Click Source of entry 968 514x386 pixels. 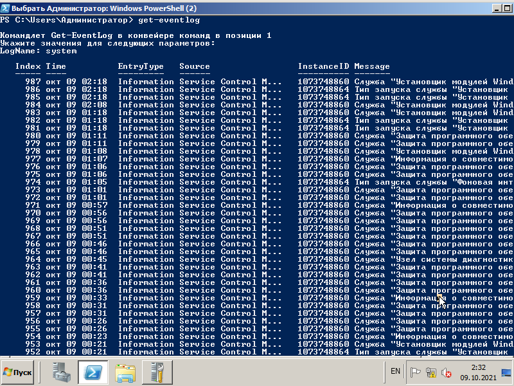point(231,228)
